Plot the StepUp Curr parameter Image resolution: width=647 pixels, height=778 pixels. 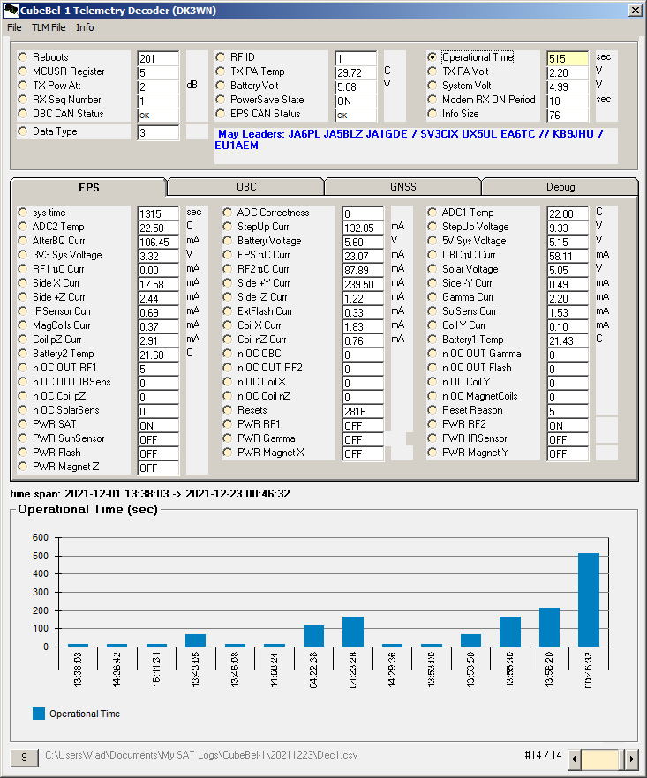[x=228, y=227]
